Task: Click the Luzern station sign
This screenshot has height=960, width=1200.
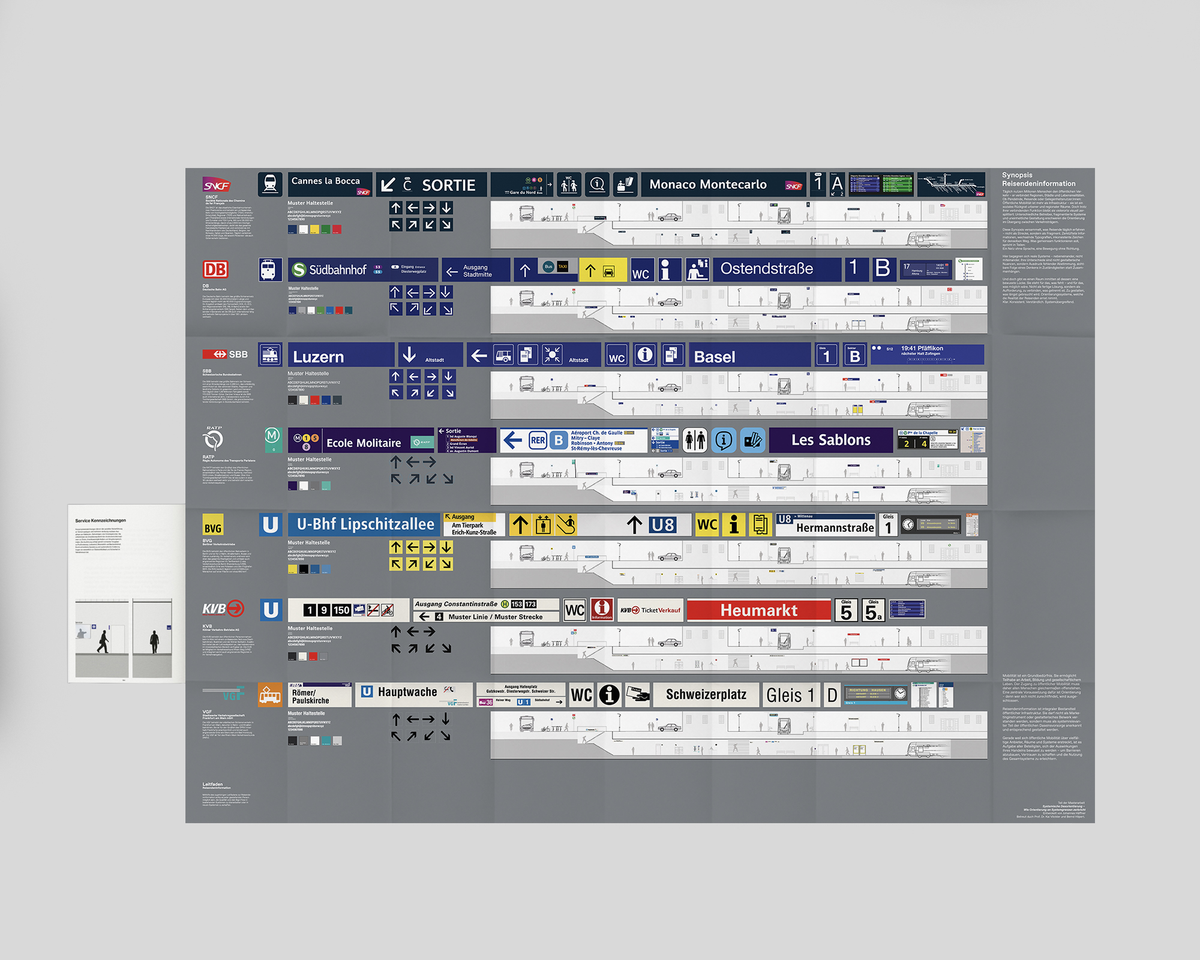Action: [x=341, y=355]
